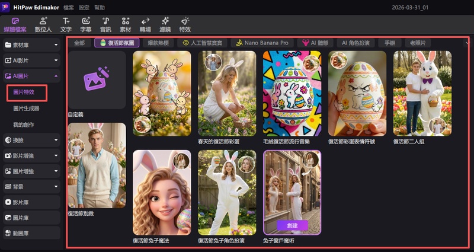
Task: Expand the AI影片 sidebar section
Action: point(31,60)
